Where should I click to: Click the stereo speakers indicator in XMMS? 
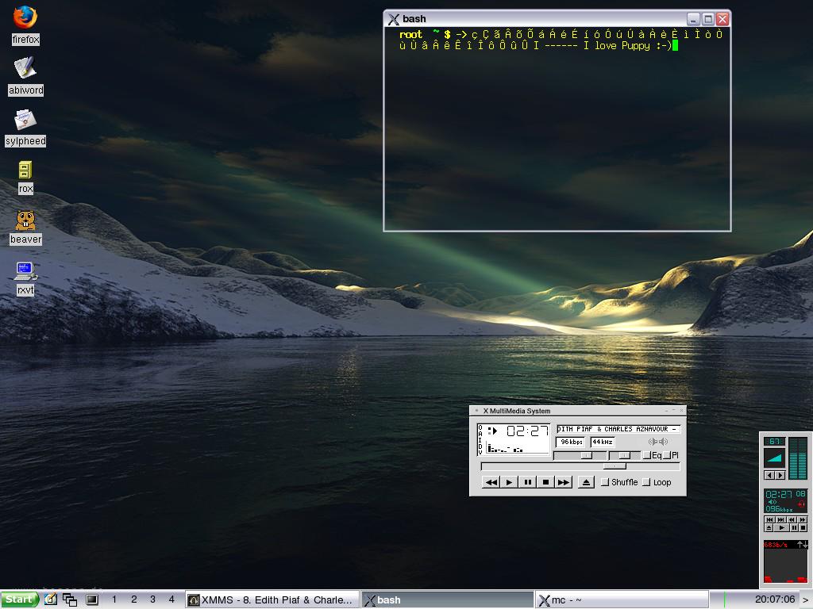pos(658,442)
